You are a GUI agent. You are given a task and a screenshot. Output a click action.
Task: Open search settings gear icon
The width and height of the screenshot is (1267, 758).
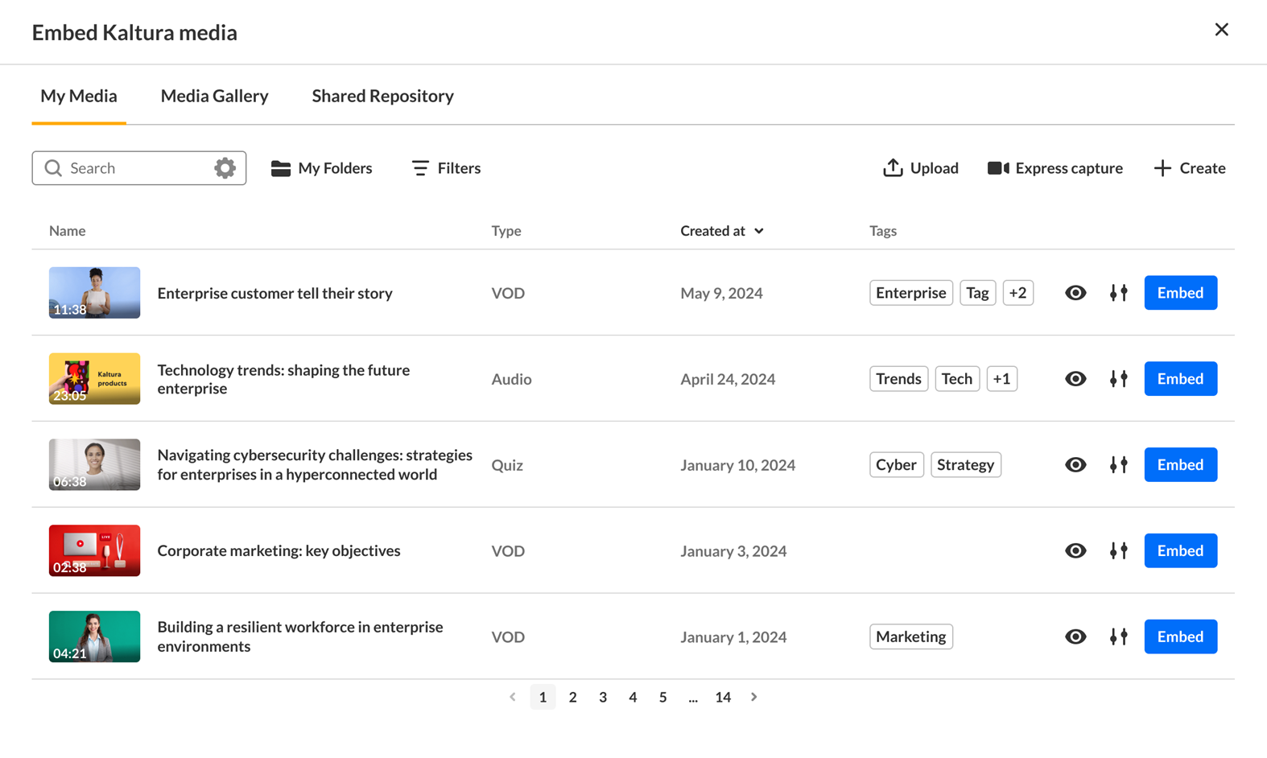pos(225,168)
